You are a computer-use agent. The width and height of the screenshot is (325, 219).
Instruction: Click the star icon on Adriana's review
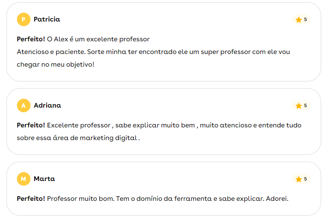299,106
